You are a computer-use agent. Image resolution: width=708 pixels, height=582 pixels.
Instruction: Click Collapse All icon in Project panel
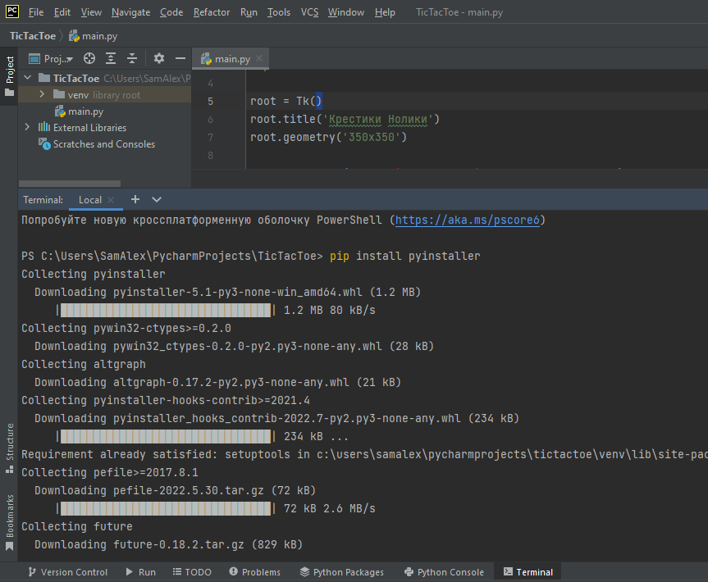click(132, 58)
